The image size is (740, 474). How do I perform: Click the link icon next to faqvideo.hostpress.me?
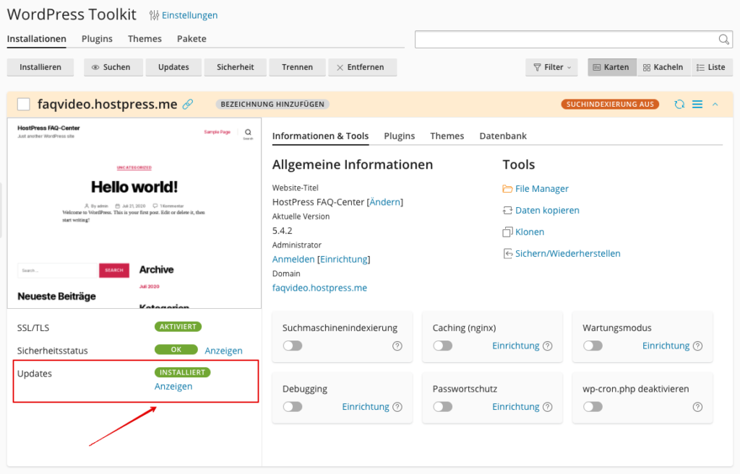pos(188,104)
